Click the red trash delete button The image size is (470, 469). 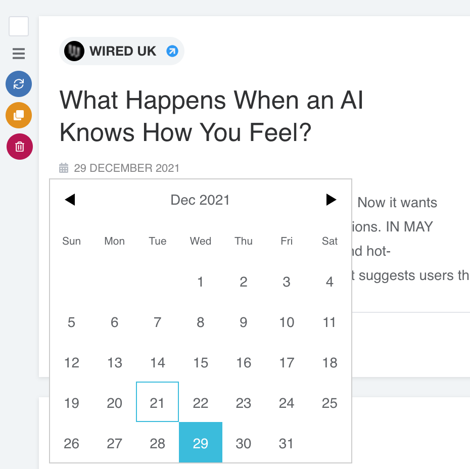[20, 147]
